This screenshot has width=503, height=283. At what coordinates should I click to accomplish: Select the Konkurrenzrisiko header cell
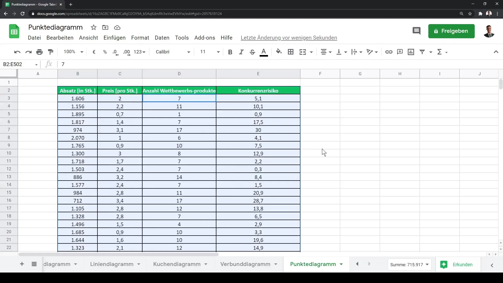coord(258,91)
